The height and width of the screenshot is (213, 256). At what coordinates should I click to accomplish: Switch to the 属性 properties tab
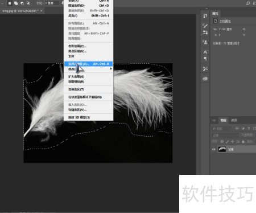click(x=215, y=14)
